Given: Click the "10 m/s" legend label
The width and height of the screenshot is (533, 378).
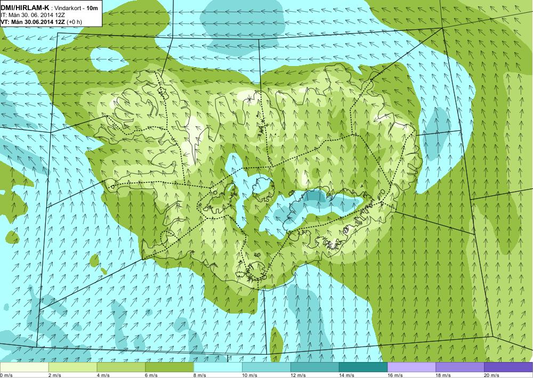Looking at the screenshot, I should pos(250,375).
